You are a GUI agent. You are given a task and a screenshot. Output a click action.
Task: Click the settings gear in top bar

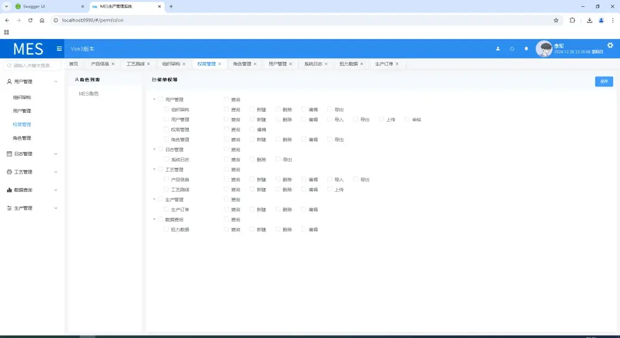(x=610, y=45)
